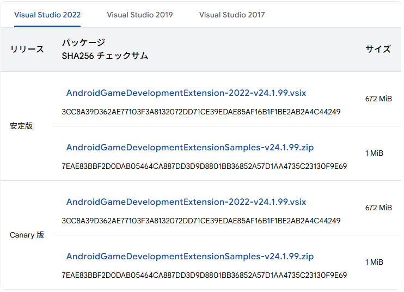The height and width of the screenshot is (292, 404).
Task: Select the Visual Studio 2017 tab
Action: 232,15
